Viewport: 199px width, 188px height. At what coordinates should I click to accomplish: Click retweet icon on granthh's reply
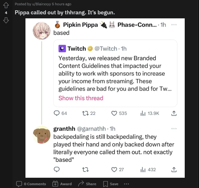[x=85, y=170]
